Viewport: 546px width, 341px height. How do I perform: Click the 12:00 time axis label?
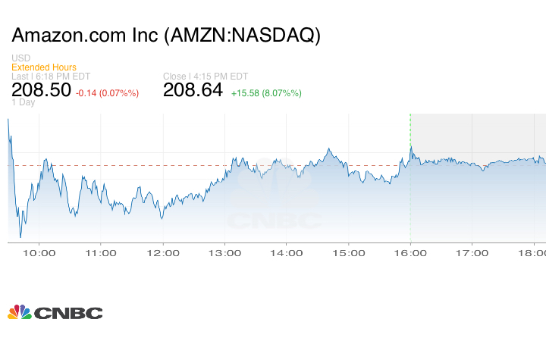click(x=162, y=252)
